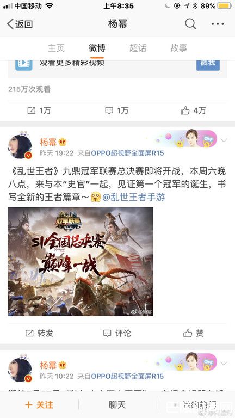
Task: Tap 评论 on the 乱世王者 post
Action: point(117,333)
